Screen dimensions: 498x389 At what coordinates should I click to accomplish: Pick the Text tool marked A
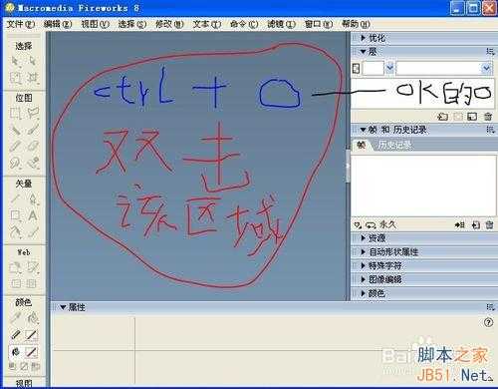coord(33,215)
